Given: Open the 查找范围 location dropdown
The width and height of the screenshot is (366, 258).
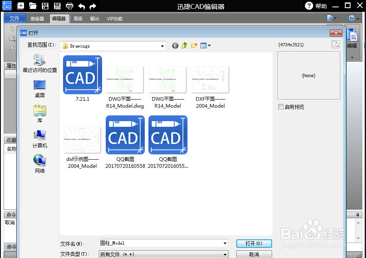Looking at the screenshot, I should (162, 46).
